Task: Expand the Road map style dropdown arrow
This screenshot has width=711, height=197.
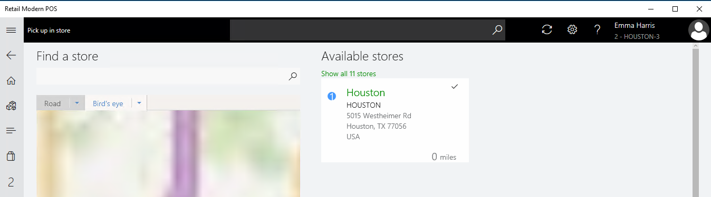Action: point(77,103)
